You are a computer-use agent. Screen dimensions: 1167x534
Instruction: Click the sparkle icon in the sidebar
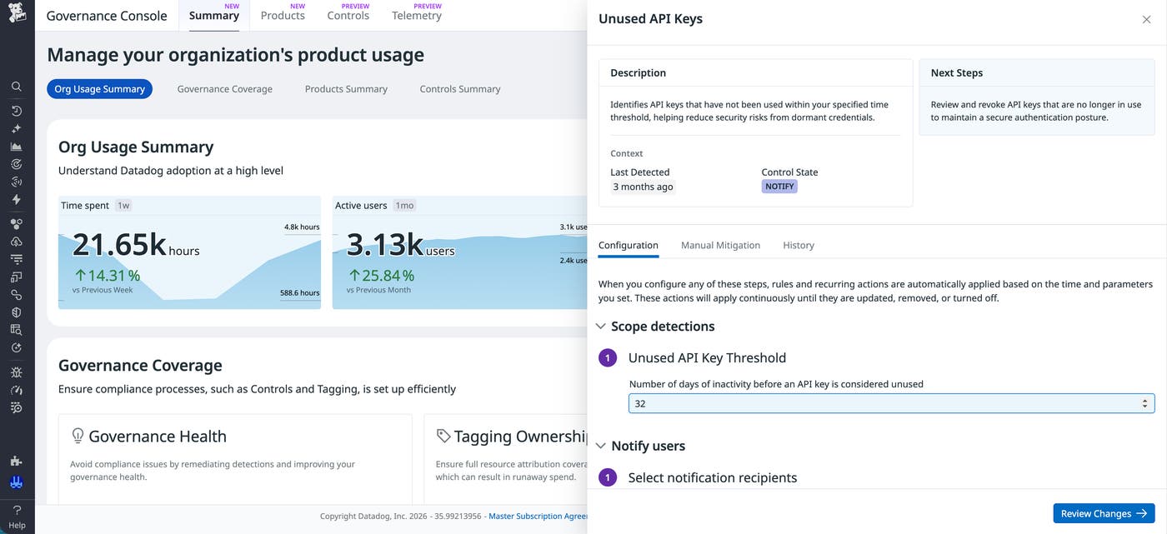(x=17, y=129)
